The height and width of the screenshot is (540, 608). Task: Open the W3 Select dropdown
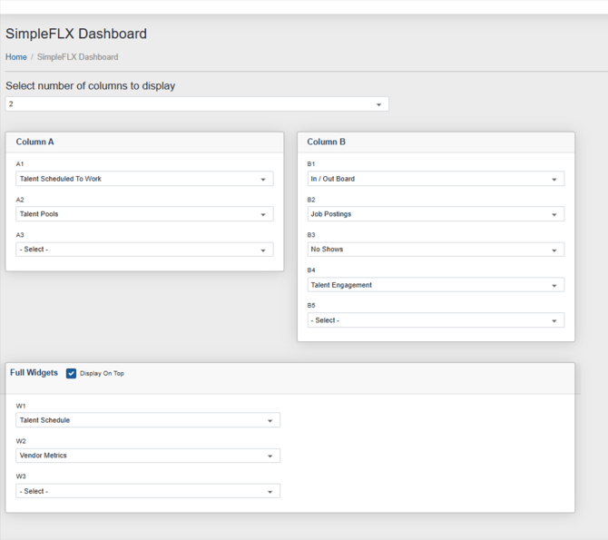click(148, 491)
